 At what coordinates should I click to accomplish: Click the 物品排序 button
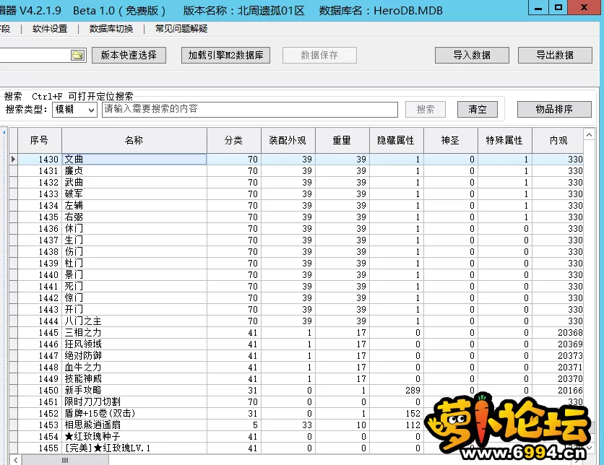[554, 109]
